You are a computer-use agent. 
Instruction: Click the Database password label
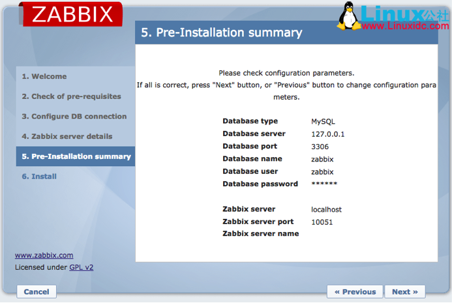(260, 184)
